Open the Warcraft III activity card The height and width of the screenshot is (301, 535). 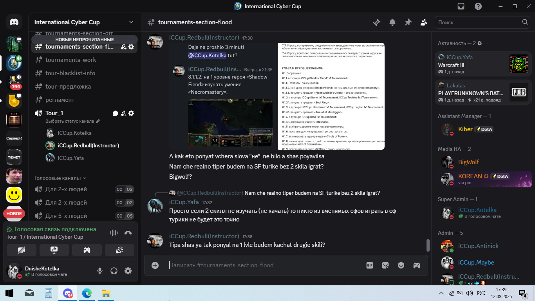click(483, 64)
